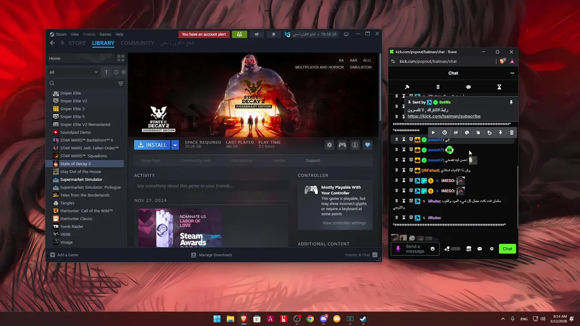580x326 pixels.
Task: Click clock timeout icon in message hover toolbar
Action: coord(445,133)
